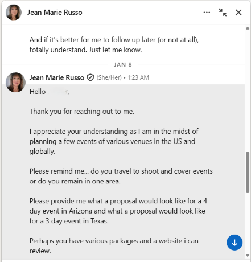Close the Jean Marie Russo conversation

pyautogui.click(x=238, y=13)
